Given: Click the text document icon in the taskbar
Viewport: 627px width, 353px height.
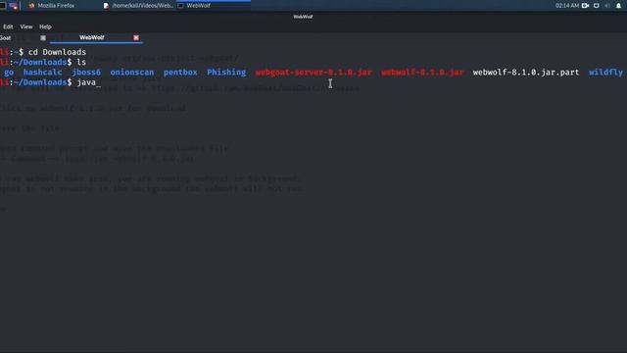Looking at the screenshot, I should point(106,6).
